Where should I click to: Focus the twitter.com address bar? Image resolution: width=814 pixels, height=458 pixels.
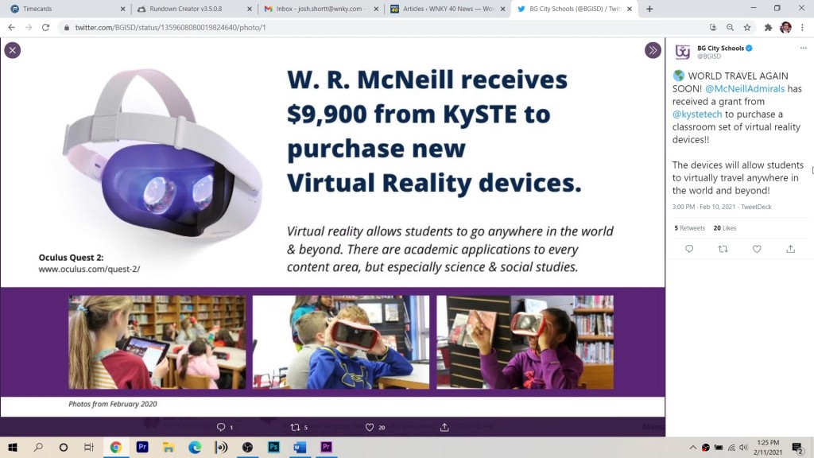(x=384, y=28)
